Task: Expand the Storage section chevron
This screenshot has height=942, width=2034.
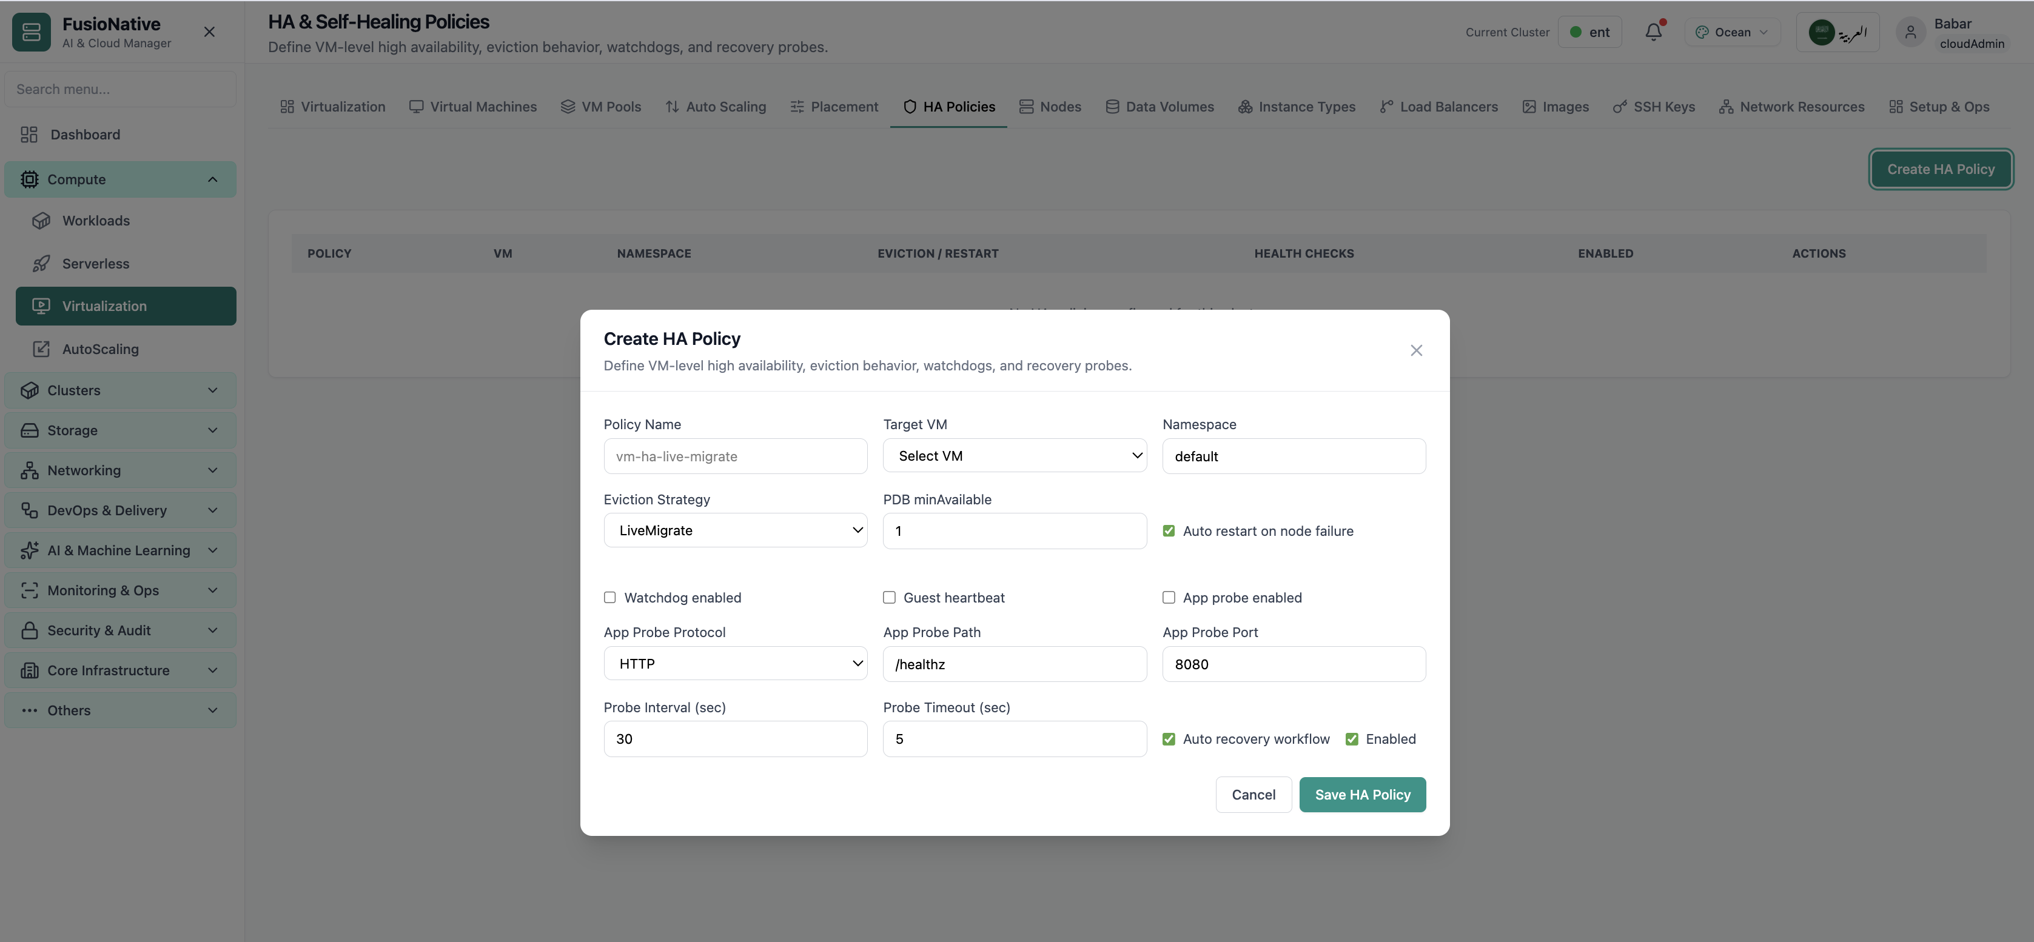Action: 212,431
